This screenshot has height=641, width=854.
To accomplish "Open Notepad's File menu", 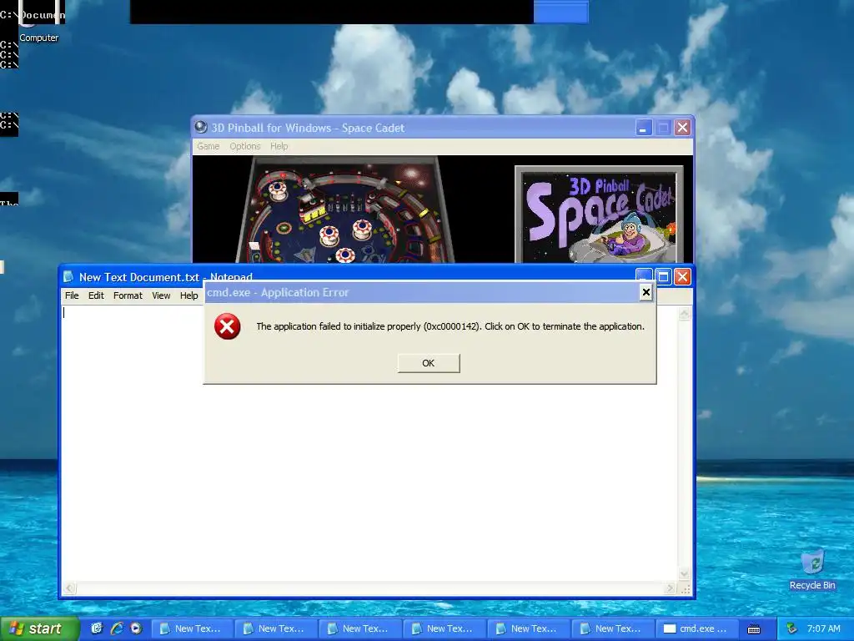I will pos(72,295).
